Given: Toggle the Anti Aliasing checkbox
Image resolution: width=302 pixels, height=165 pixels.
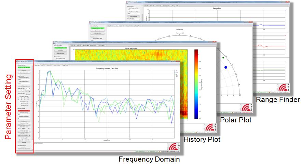Looking at the screenshot, I should (27, 138).
